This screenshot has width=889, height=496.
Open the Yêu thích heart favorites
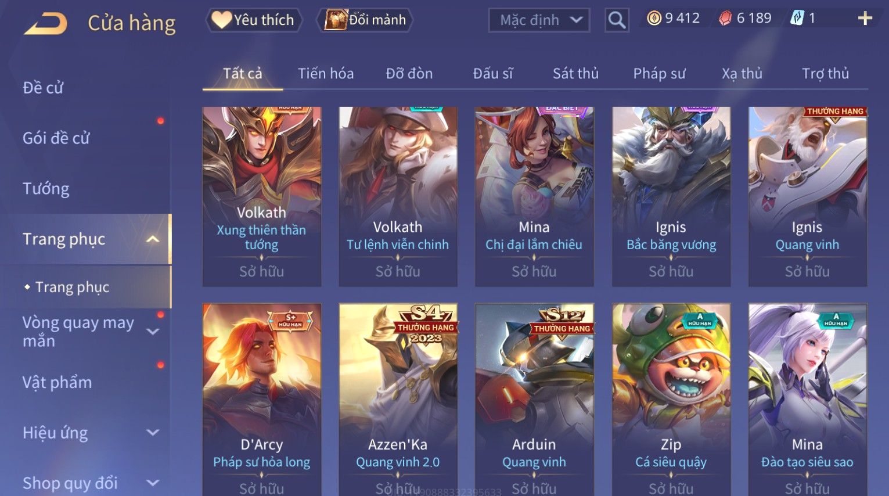[254, 20]
